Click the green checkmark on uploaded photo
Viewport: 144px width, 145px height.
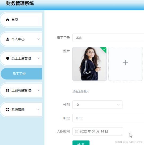tap(104, 49)
